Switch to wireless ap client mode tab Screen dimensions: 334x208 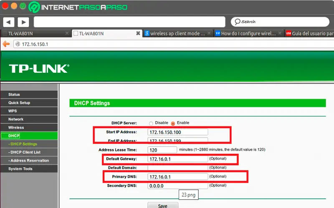click(x=178, y=34)
